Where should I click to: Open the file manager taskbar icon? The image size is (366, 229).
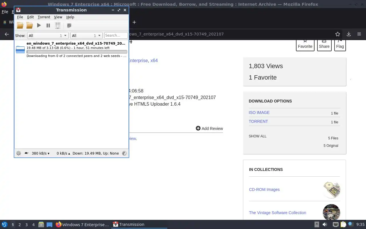41,225
